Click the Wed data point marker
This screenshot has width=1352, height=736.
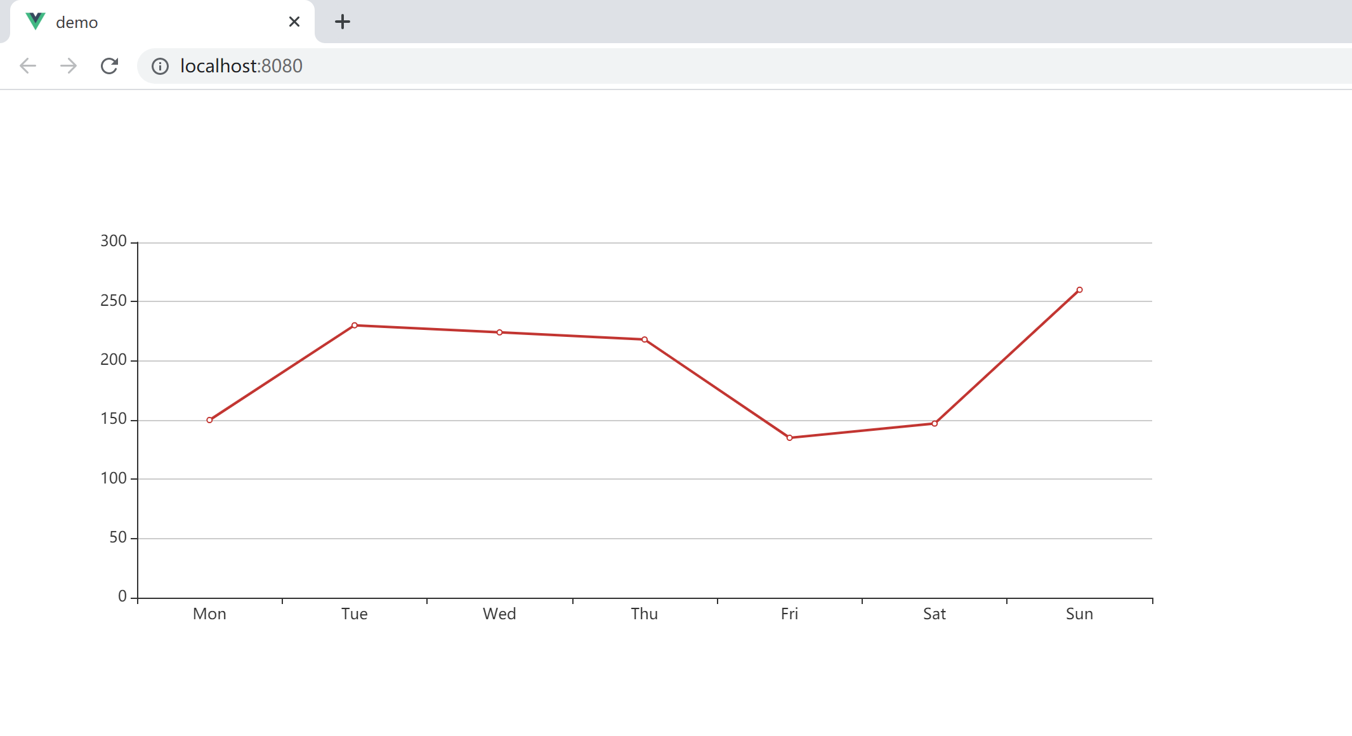pos(500,332)
